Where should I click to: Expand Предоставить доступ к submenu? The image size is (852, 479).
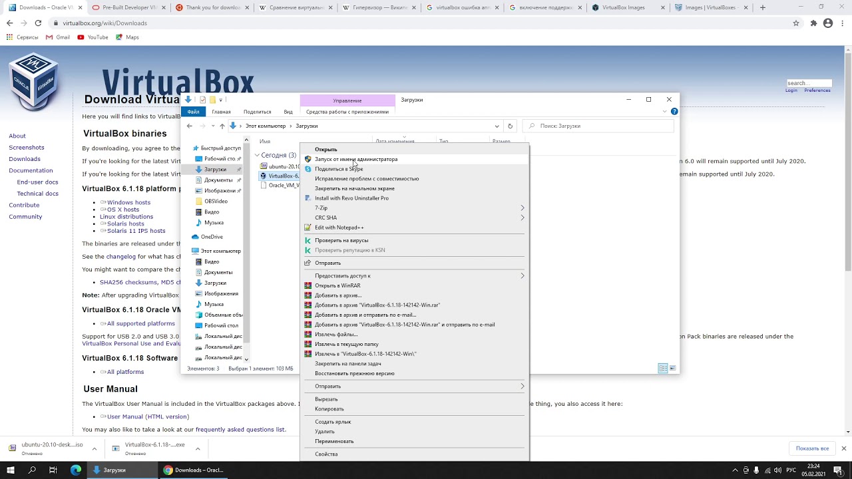(x=522, y=275)
